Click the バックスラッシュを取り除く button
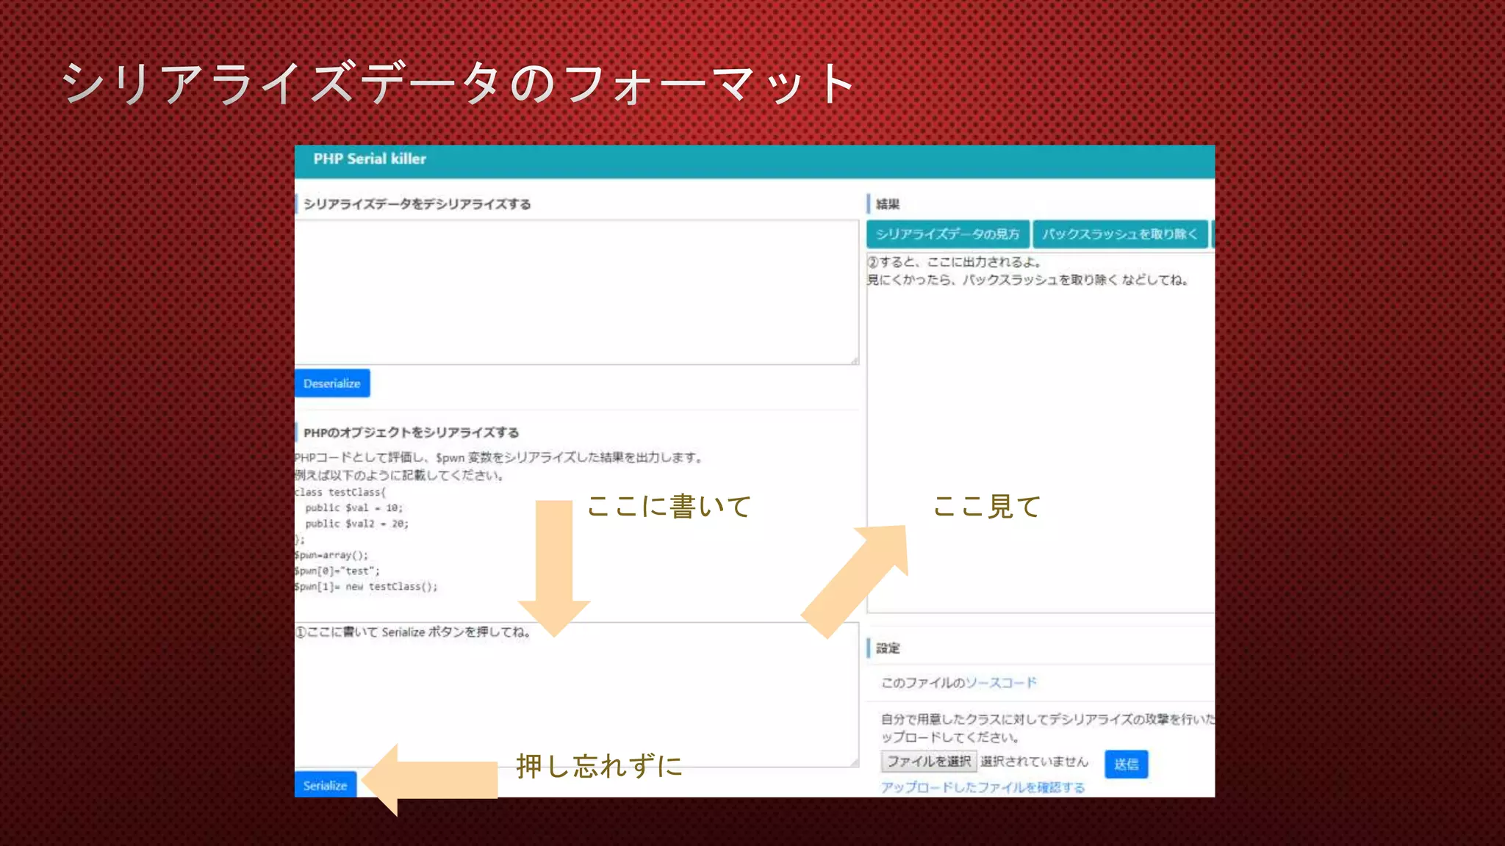The height and width of the screenshot is (846, 1505). tap(1120, 234)
